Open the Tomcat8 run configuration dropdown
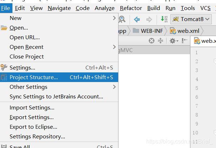The height and width of the screenshot is (148, 216). (191, 19)
